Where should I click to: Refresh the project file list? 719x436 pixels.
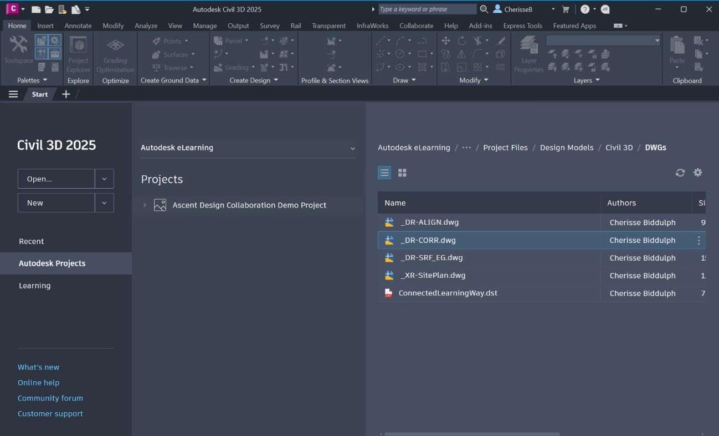(x=680, y=173)
